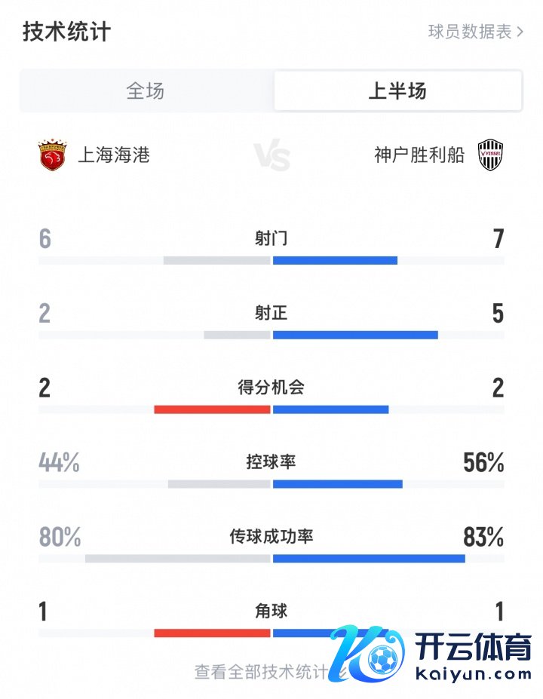Click the chevron next to 球员数据表
543x699 pixels.
pyautogui.click(x=520, y=32)
